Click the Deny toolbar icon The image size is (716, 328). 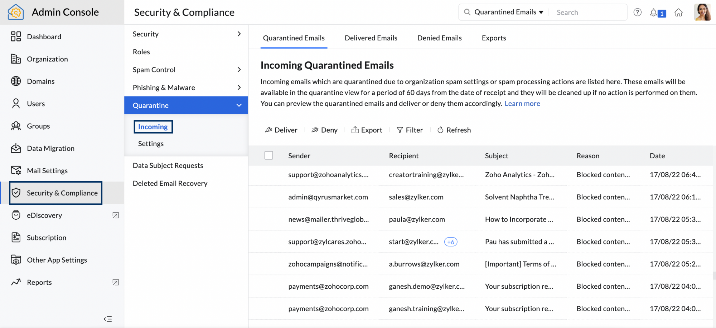(315, 130)
